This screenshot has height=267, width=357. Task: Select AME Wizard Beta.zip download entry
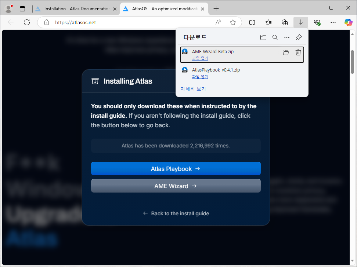pyautogui.click(x=242, y=55)
